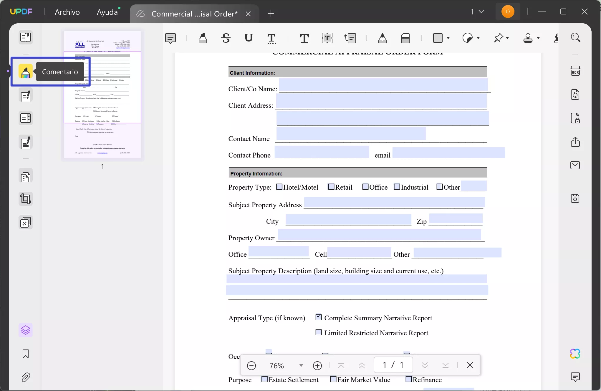601x391 pixels.
Task: Select the pencil drawing tool
Action: click(x=383, y=38)
